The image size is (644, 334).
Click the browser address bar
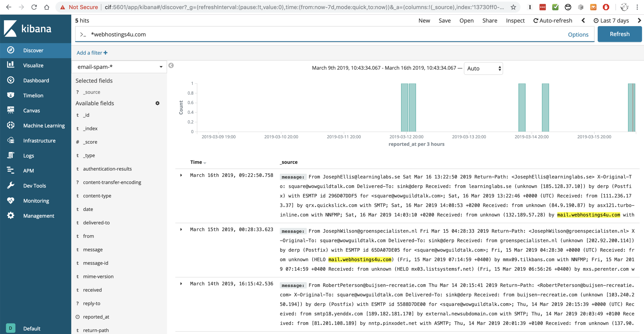[304, 7]
